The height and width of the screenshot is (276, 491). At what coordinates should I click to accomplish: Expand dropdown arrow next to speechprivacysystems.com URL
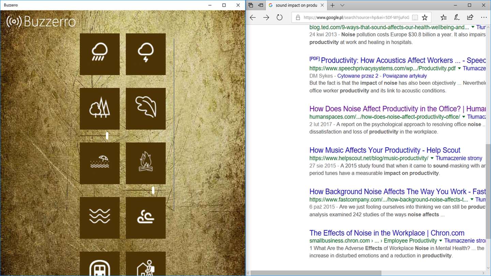pos(459,68)
